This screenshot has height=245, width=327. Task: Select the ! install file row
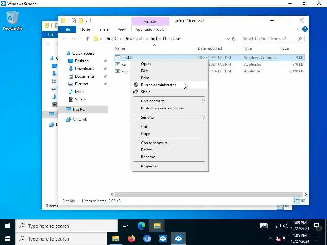coord(209,58)
